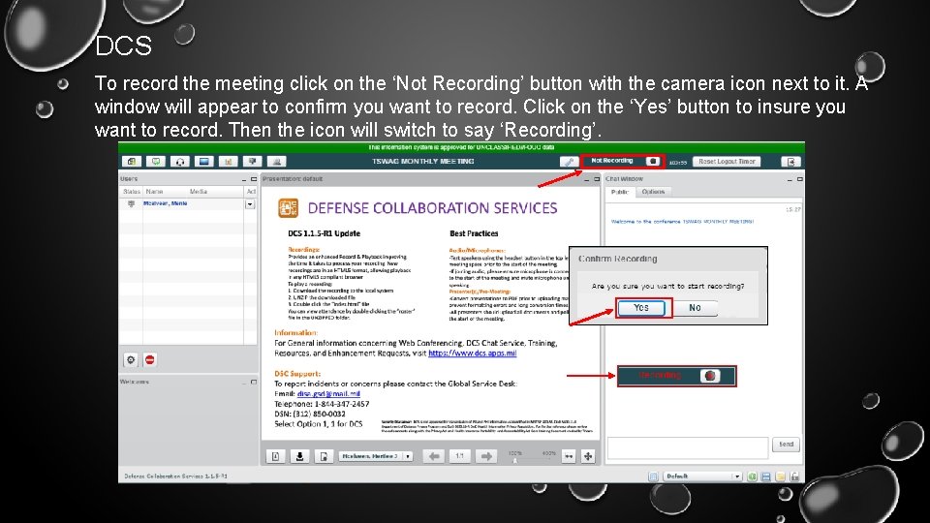
Task: Minimize the Presentation panel
Action: pos(587,179)
